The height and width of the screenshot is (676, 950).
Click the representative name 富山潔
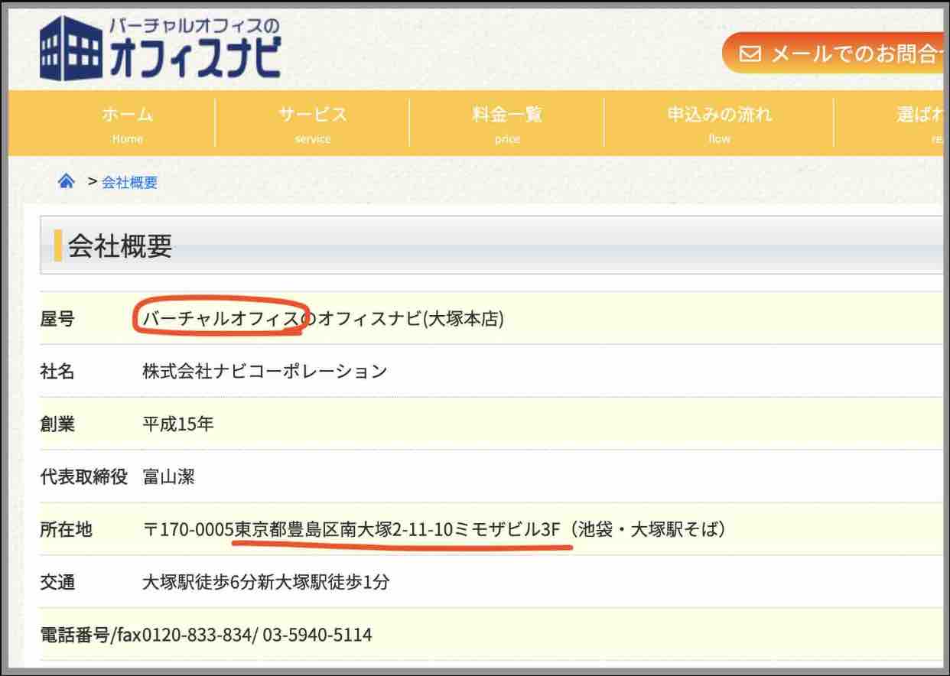[168, 477]
